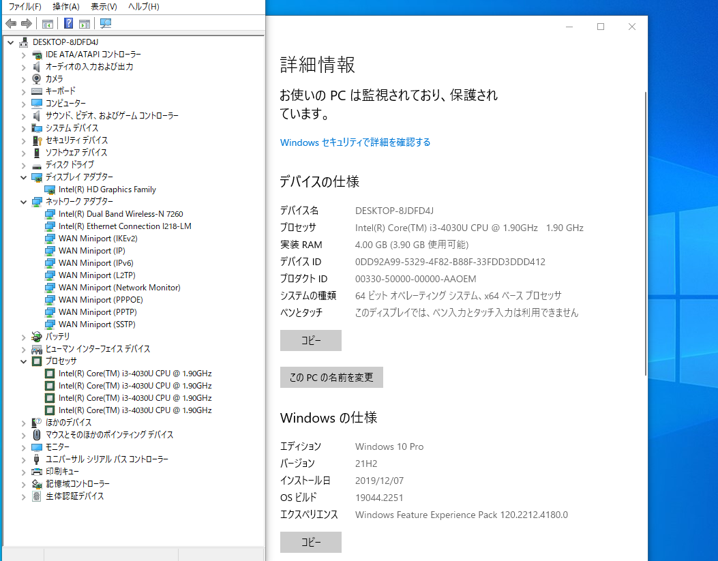
Task: Click この PC の名前を変更 button
Action: click(331, 378)
